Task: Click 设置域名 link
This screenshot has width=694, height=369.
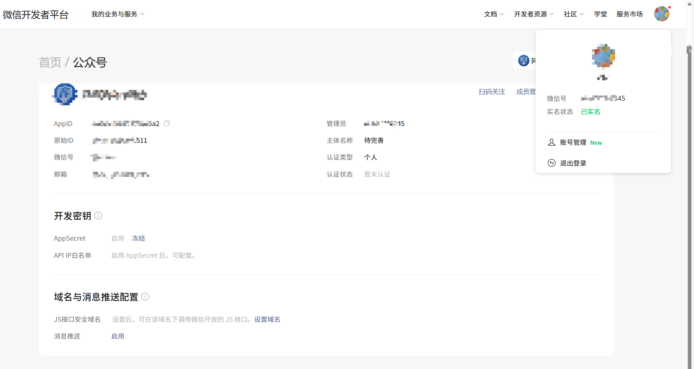Action: (x=267, y=319)
